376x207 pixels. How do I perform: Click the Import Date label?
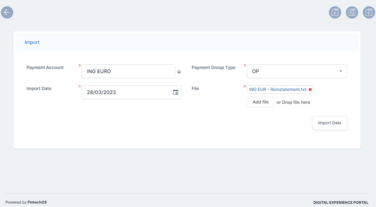pyautogui.click(x=39, y=88)
